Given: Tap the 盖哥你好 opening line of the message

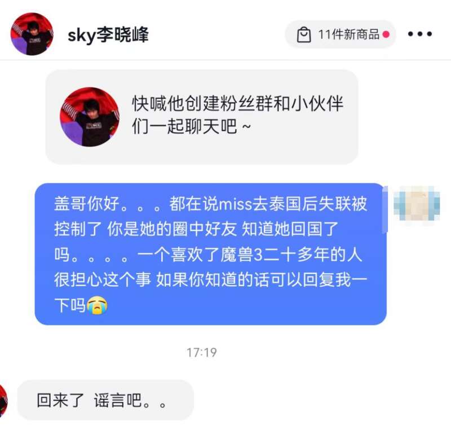Looking at the screenshot, I should (x=210, y=204).
